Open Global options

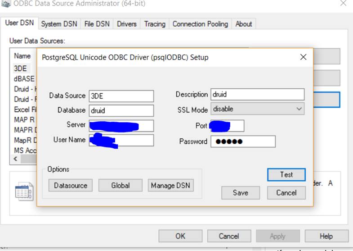(x=120, y=185)
